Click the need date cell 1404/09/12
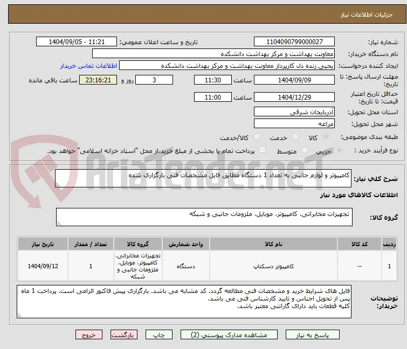 pyautogui.click(x=43, y=266)
